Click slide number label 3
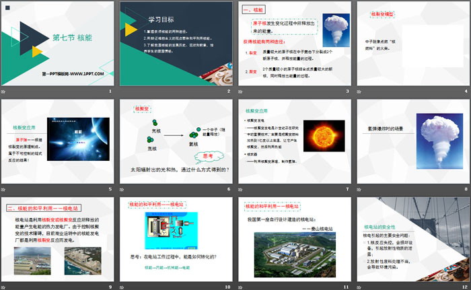 point(348,91)
